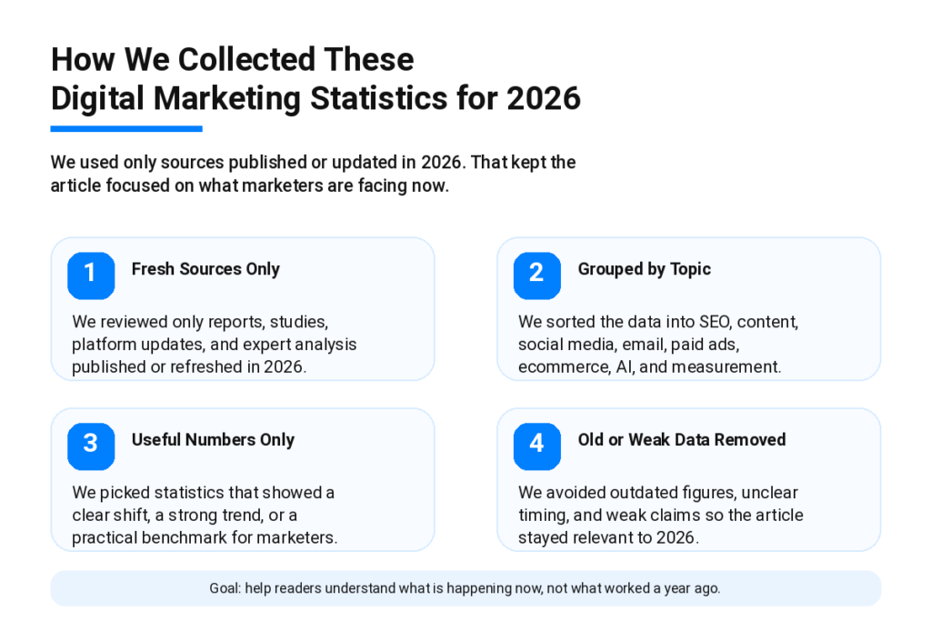
Task: Click the "Fresh Sources Only" heading
Action: pos(205,269)
